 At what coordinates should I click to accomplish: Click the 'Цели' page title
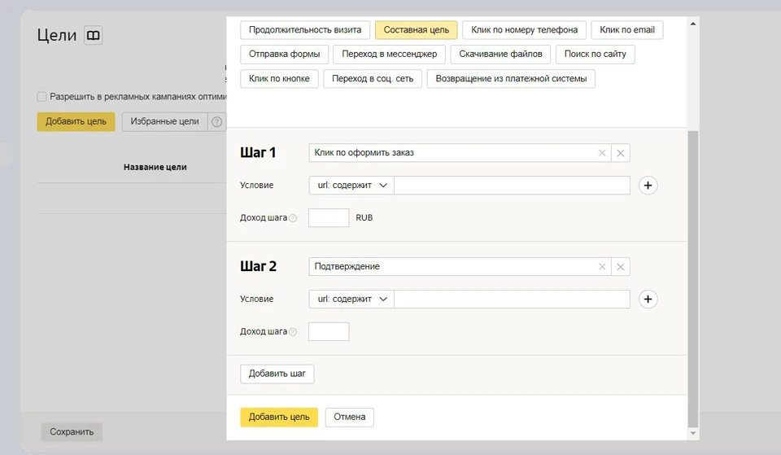pos(57,35)
